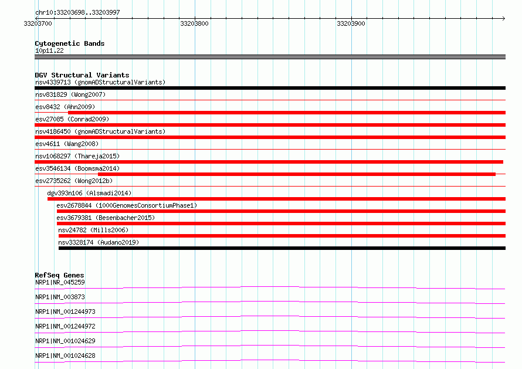Click the red bar under esv8432
The height and width of the screenshot is (369, 522).
[287, 113]
